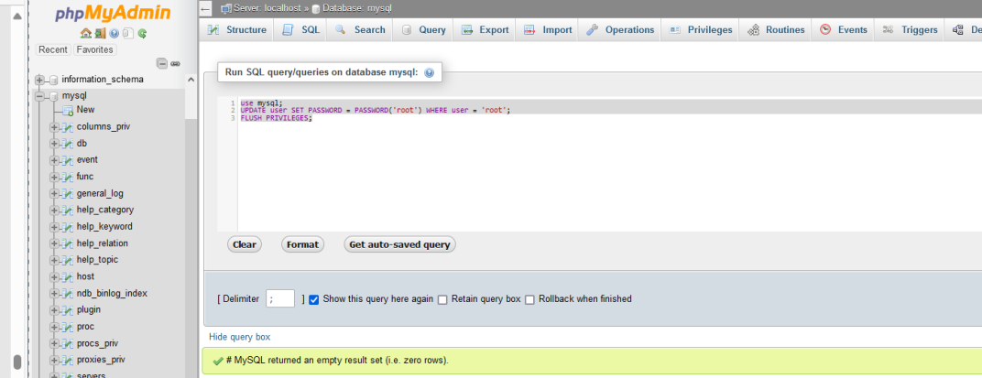Viewport: 982px width, 378px height.
Task: Open MySQL documentation page icon in sidebar
Action: tap(127, 34)
